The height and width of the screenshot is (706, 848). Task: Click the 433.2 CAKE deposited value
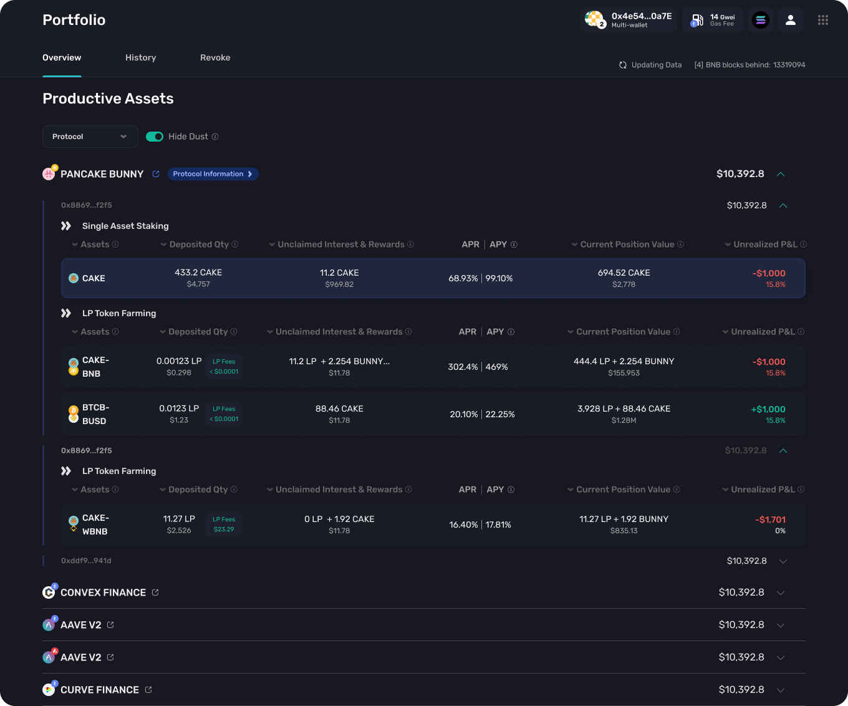pos(198,273)
